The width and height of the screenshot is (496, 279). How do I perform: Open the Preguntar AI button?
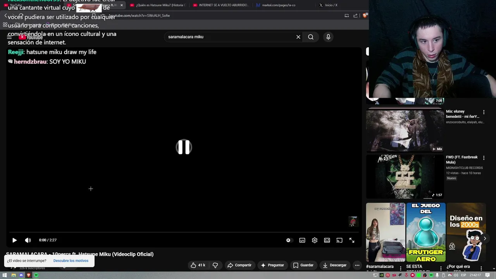point(272,265)
